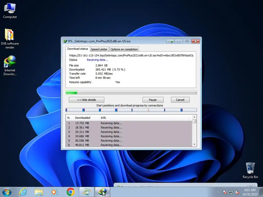This screenshot has width=263, height=197.
Task: Select connection row with 50.058 MB
Action: pyautogui.click(x=129, y=141)
